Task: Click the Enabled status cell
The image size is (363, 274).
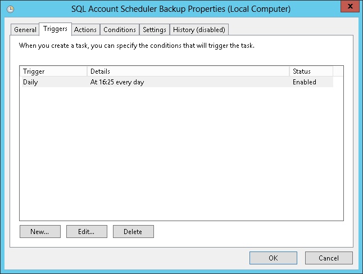Action: pos(304,82)
